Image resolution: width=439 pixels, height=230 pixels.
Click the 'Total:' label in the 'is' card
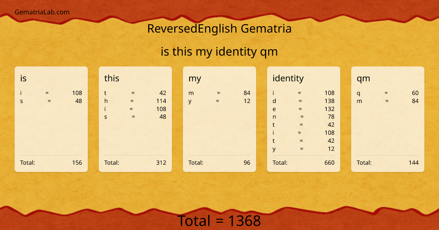tap(27, 162)
